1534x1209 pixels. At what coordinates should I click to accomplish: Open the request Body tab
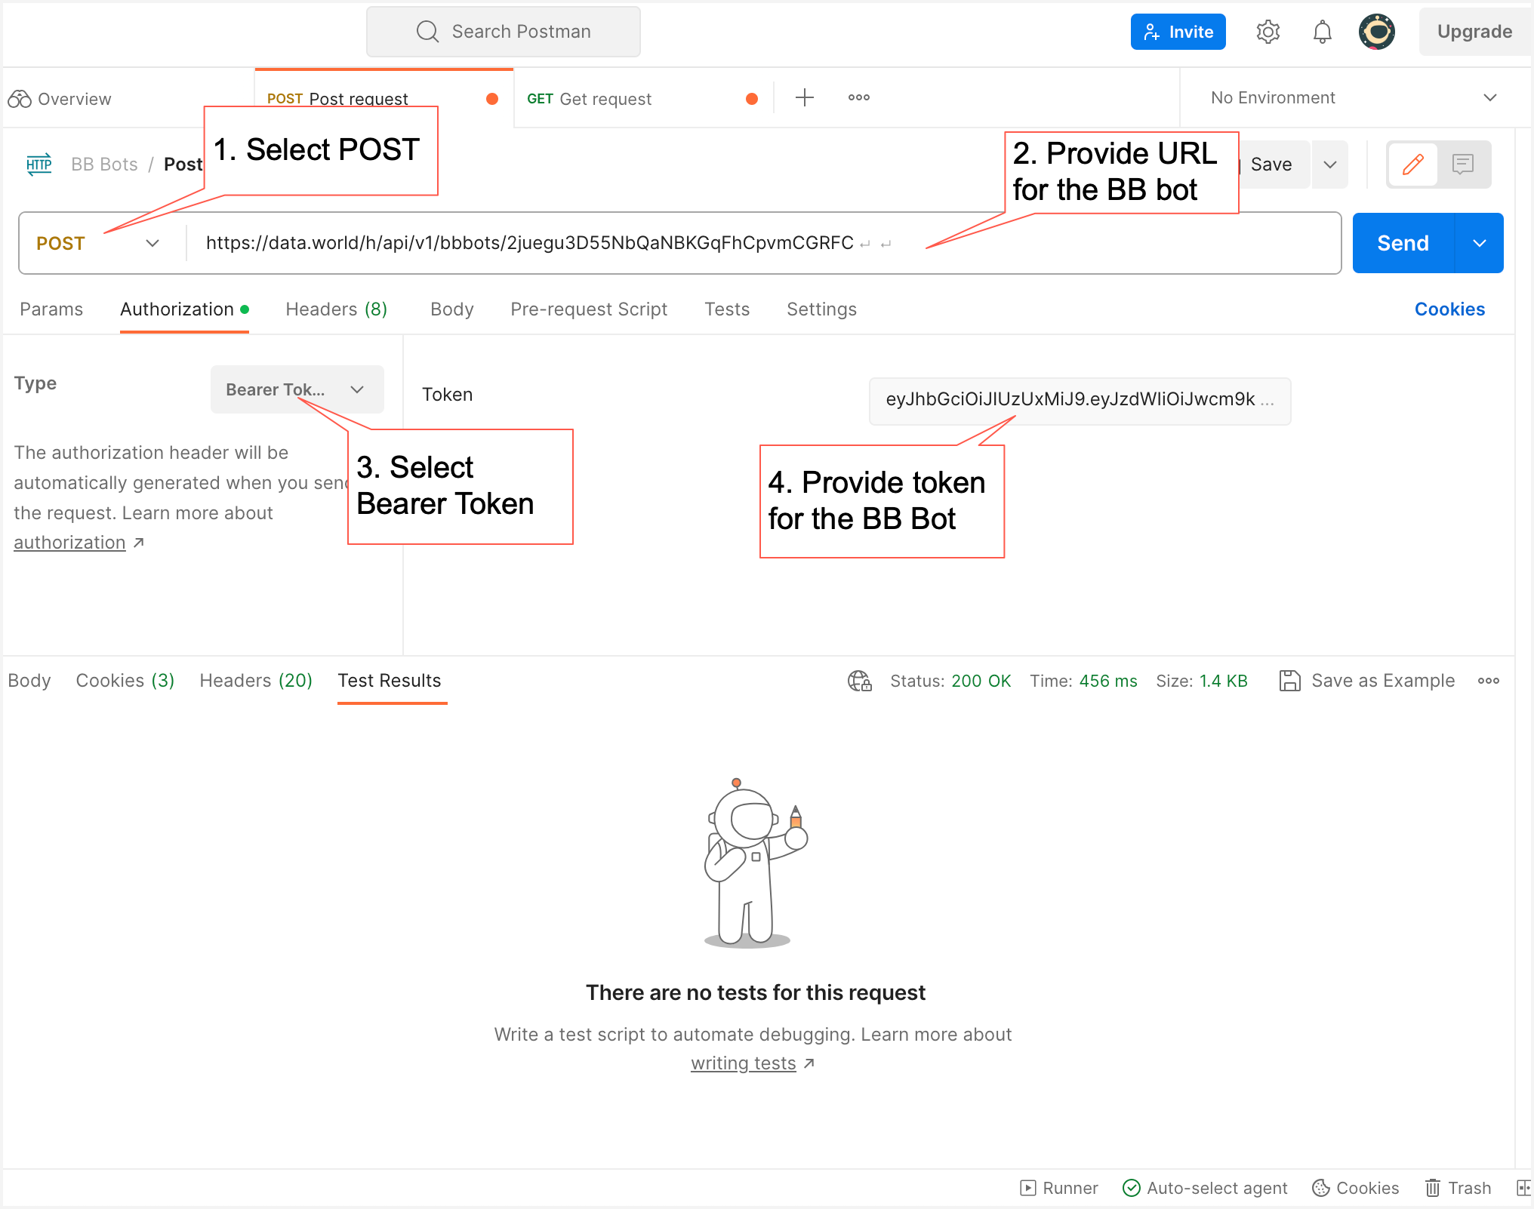tap(451, 309)
